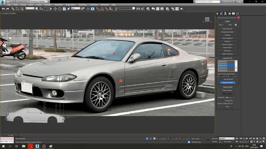Click Close in the Camera Match rollout

point(227,107)
